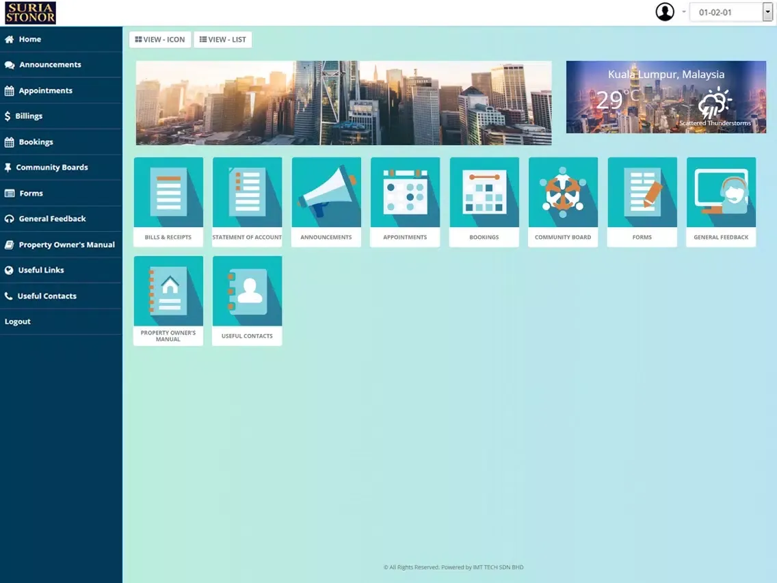This screenshot has height=583, width=777.
Task: Click the Forms pencil tile
Action: (x=642, y=193)
